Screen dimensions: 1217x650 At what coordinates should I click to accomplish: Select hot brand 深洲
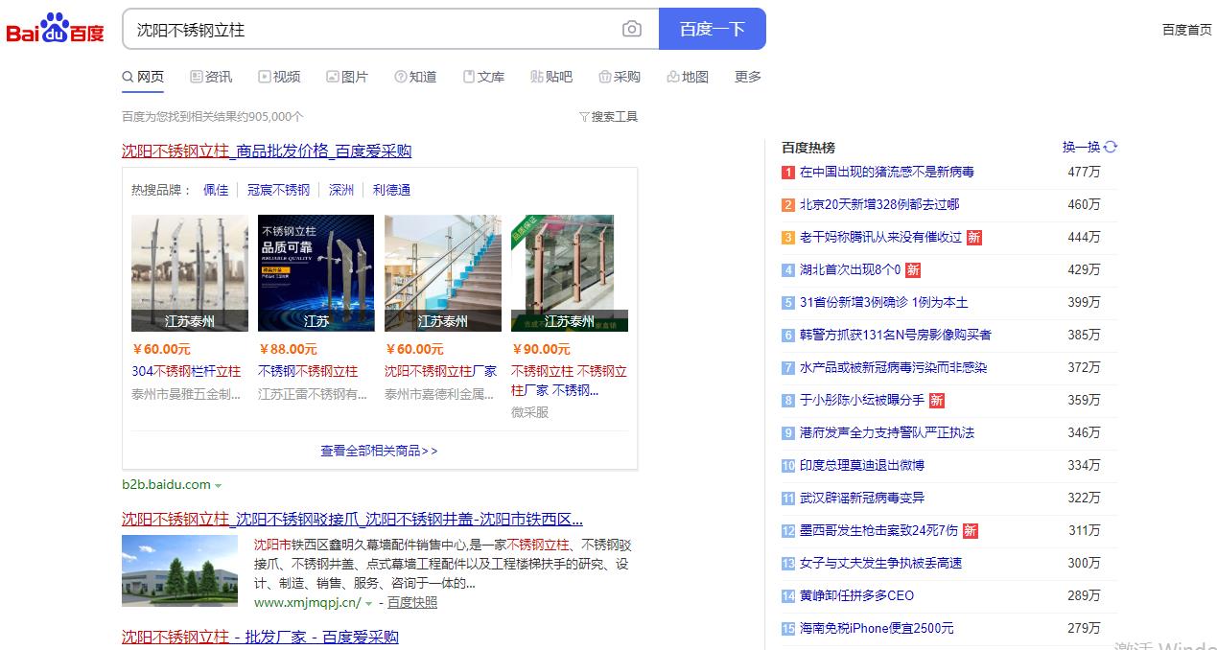coord(341,190)
